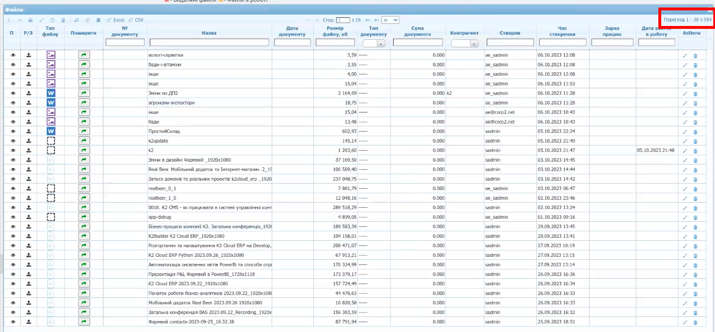
Task: Delete the Фармвей contacts row
Action: click(695, 322)
